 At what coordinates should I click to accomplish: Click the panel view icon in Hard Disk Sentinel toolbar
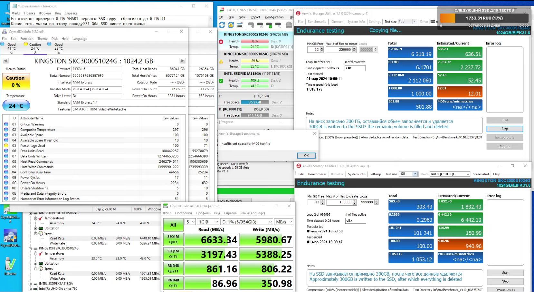pyautogui.click(x=240, y=25)
